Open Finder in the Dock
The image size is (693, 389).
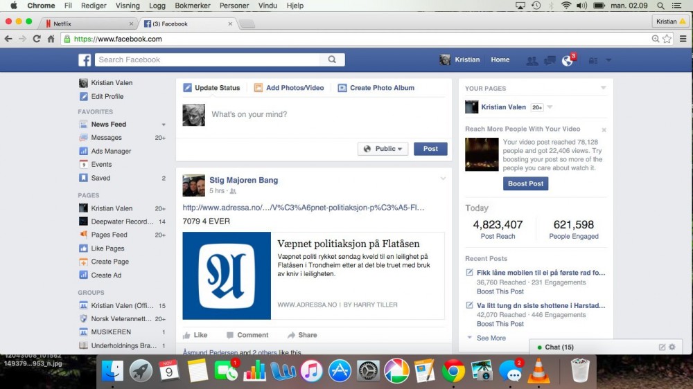point(113,370)
